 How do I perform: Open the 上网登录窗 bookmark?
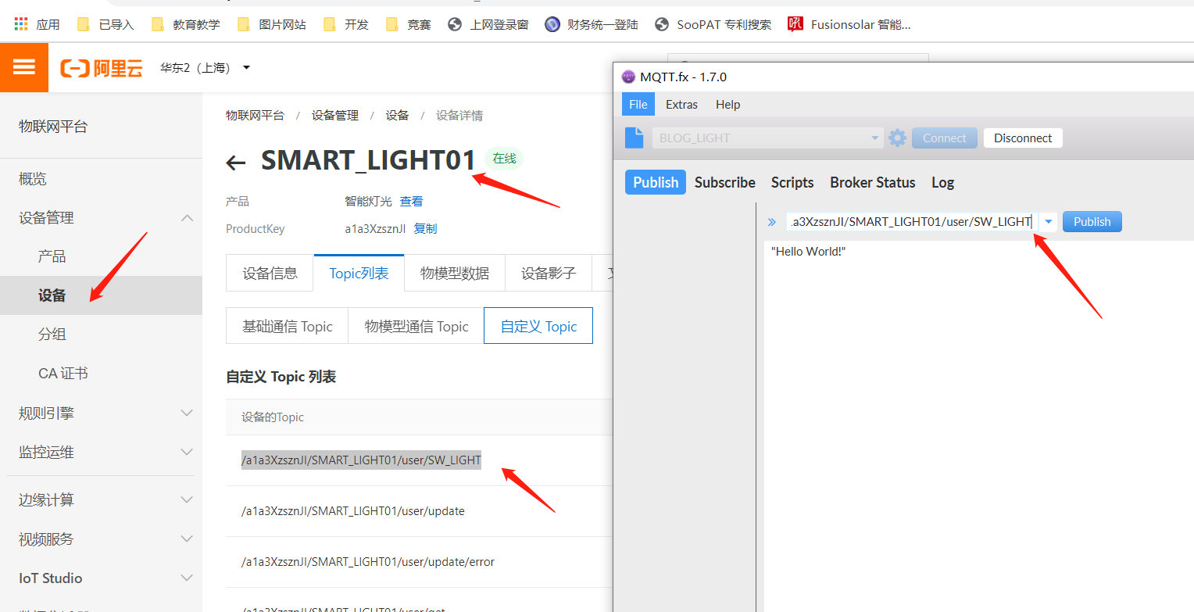tap(488, 24)
